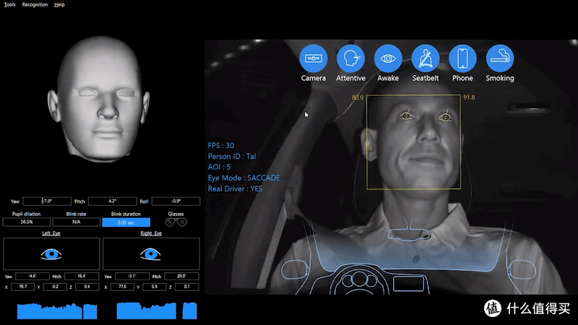Click the Phone detection icon
Image resolution: width=578 pixels, height=325 pixels.
(462, 58)
